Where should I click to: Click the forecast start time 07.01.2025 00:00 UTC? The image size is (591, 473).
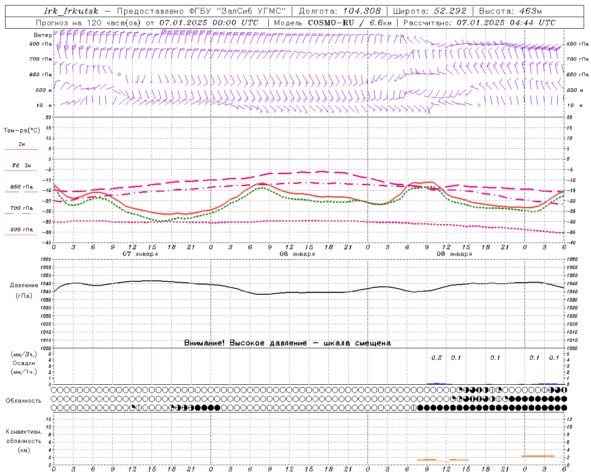(x=209, y=23)
